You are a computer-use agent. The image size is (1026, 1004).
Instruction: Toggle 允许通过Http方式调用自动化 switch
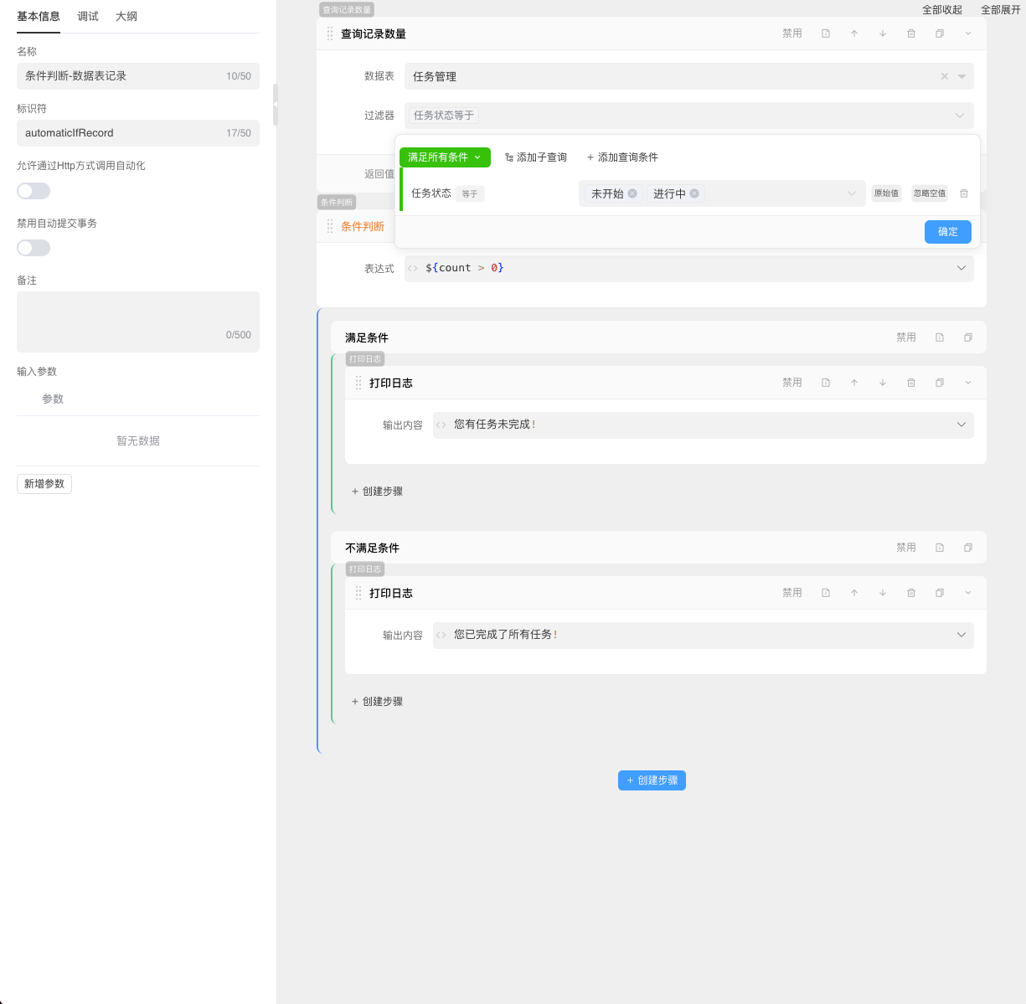pyautogui.click(x=34, y=191)
